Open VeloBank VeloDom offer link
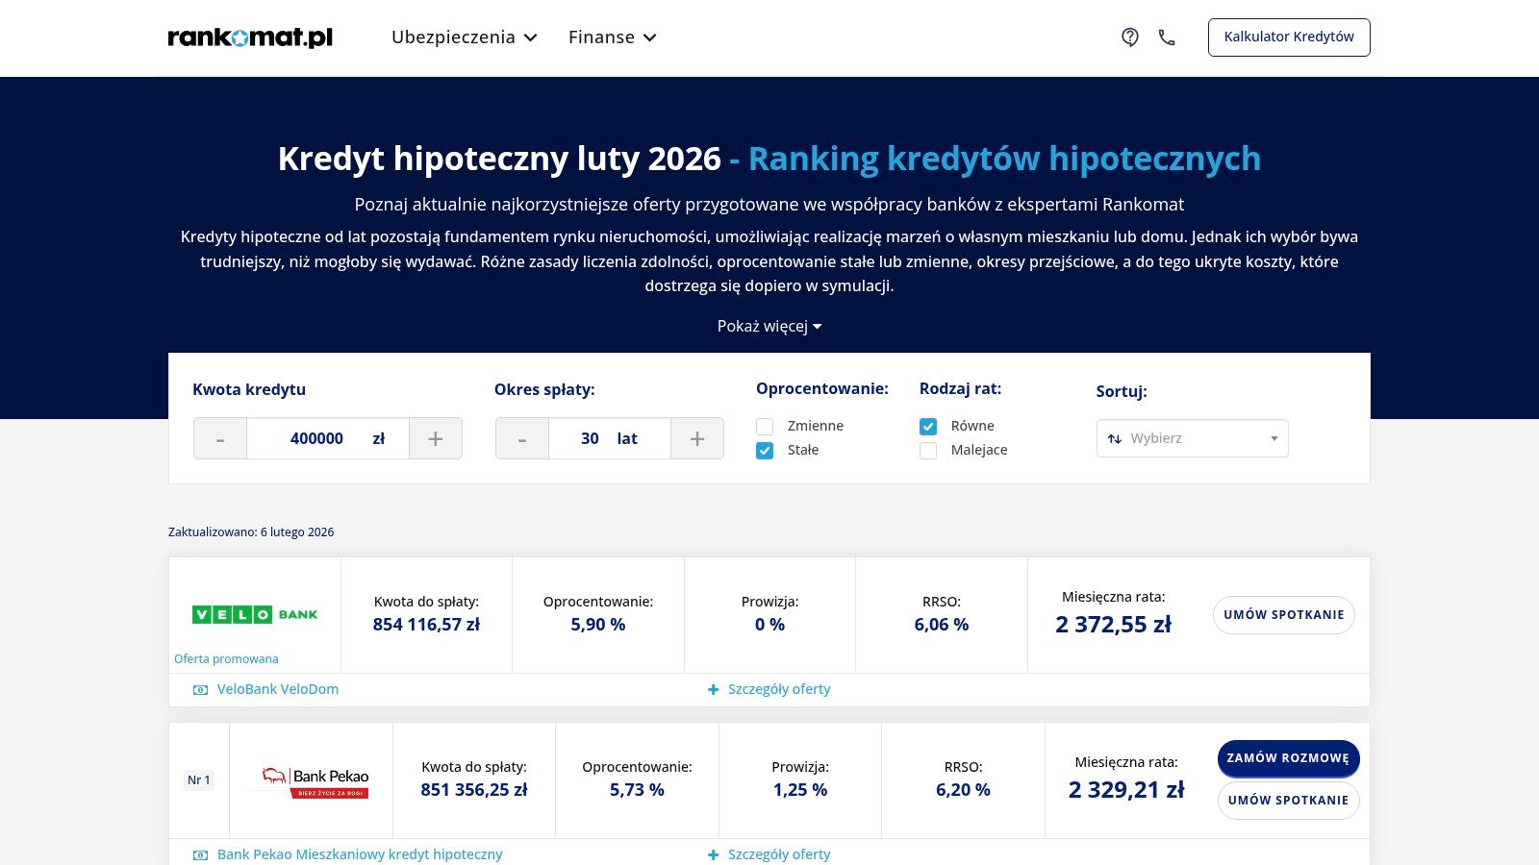 (278, 690)
